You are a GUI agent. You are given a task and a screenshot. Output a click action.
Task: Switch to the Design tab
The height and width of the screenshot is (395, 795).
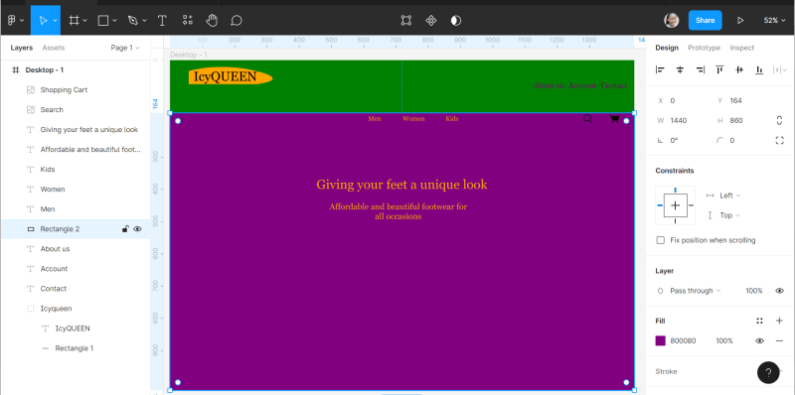(667, 48)
